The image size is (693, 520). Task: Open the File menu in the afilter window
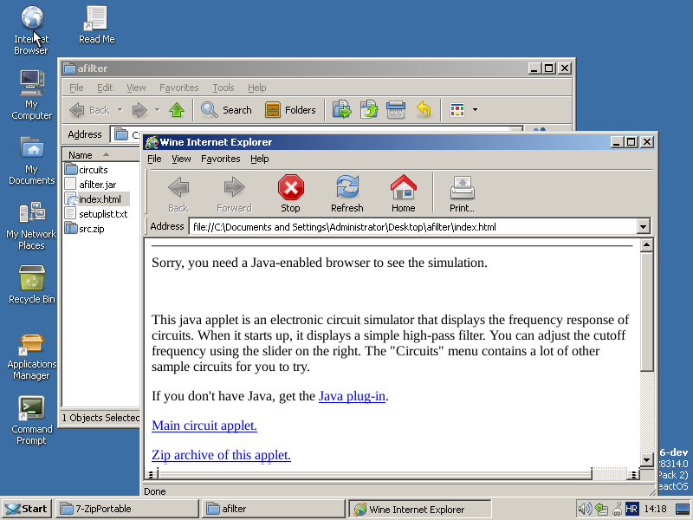76,88
